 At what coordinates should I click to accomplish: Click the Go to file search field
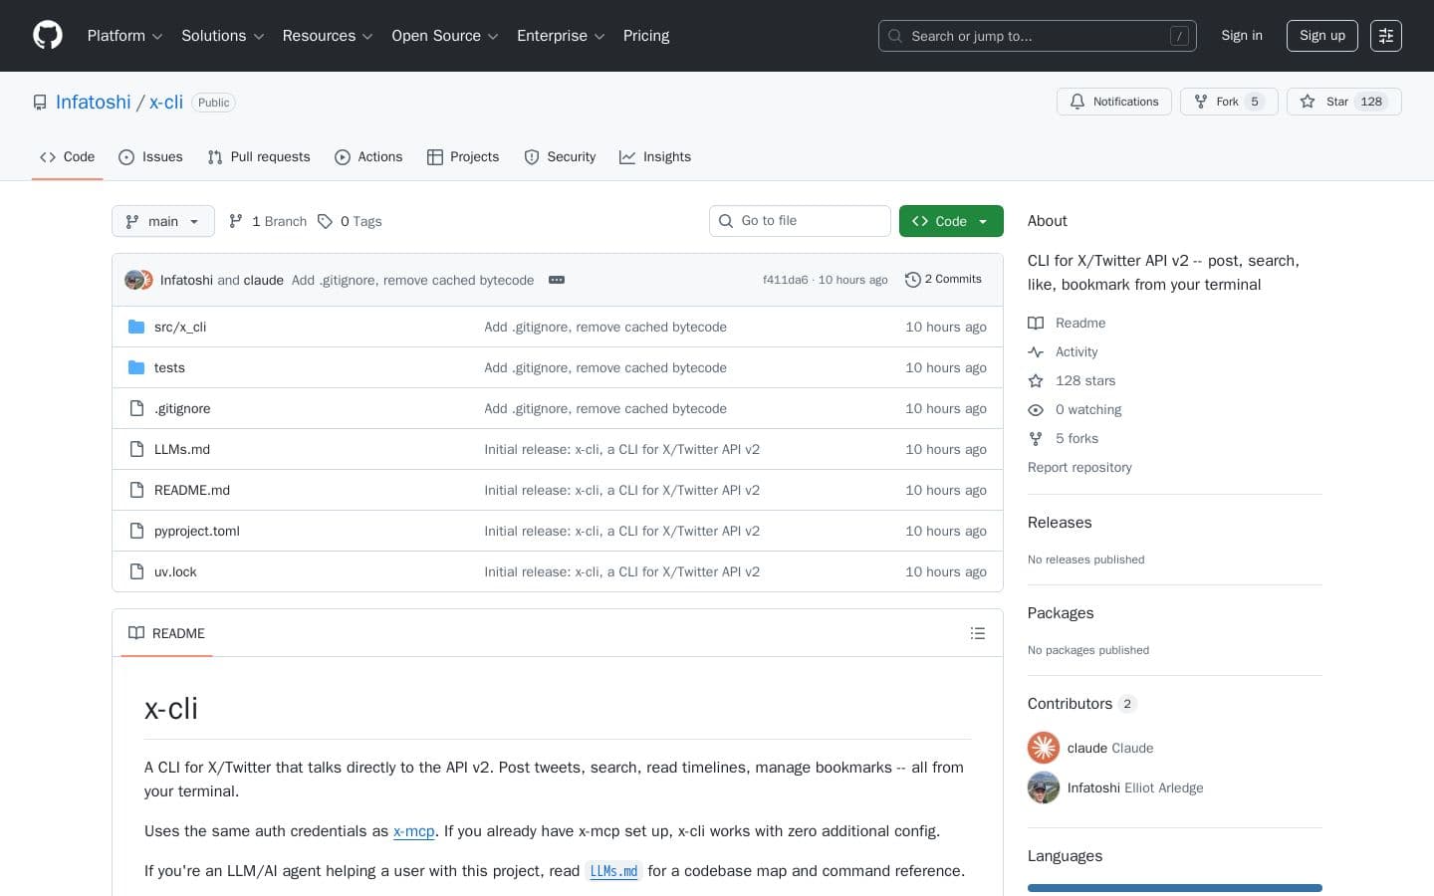pos(800,221)
